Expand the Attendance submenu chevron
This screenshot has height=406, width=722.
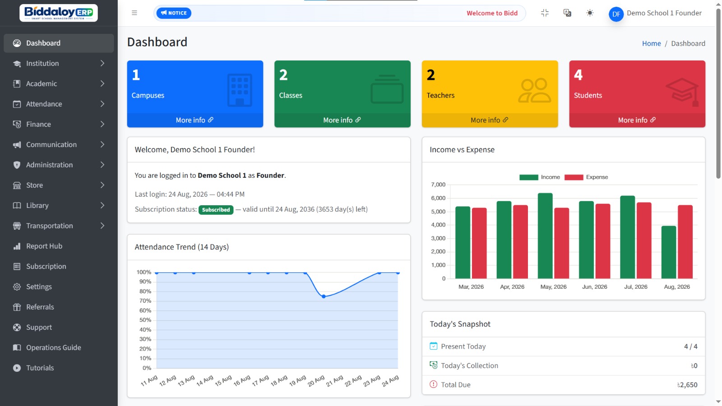pyautogui.click(x=102, y=104)
